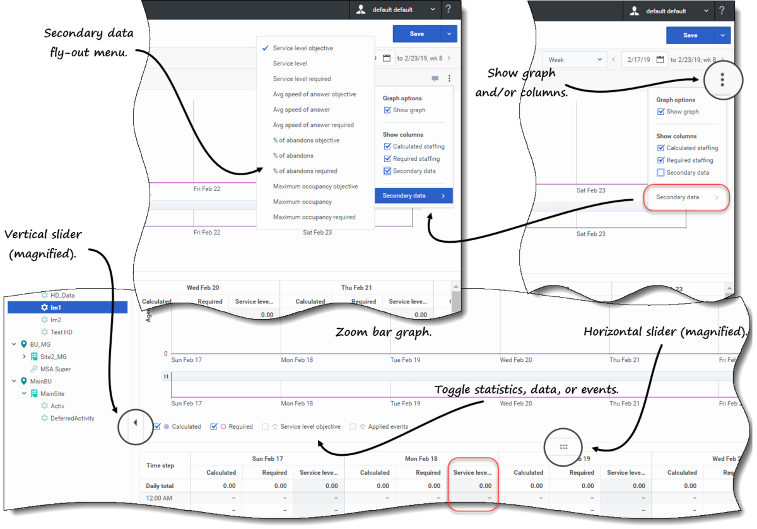757x529 pixels.
Task: Click the help question mark in Week snippet
Action: pos(722,11)
